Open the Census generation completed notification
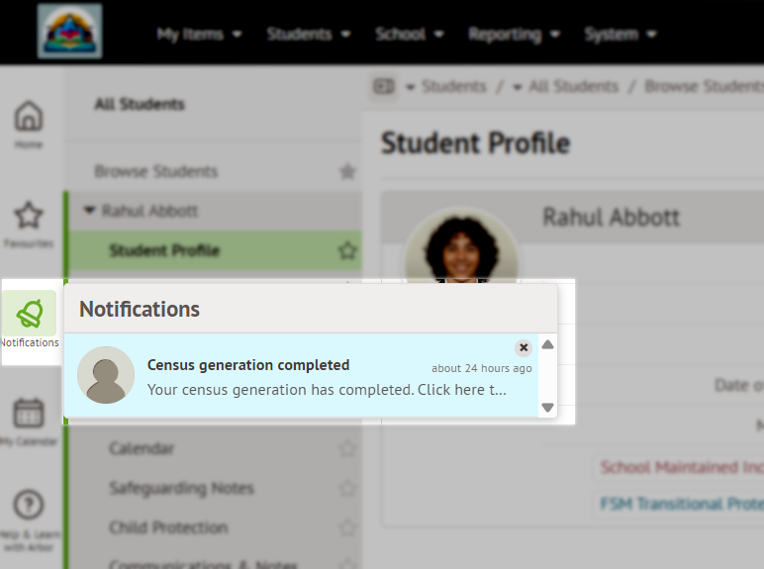This screenshot has width=764, height=569. tap(327, 376)
